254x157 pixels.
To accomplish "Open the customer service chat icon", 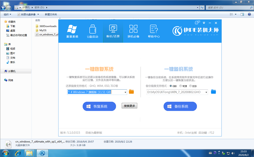I will click(x=197, y=22).
